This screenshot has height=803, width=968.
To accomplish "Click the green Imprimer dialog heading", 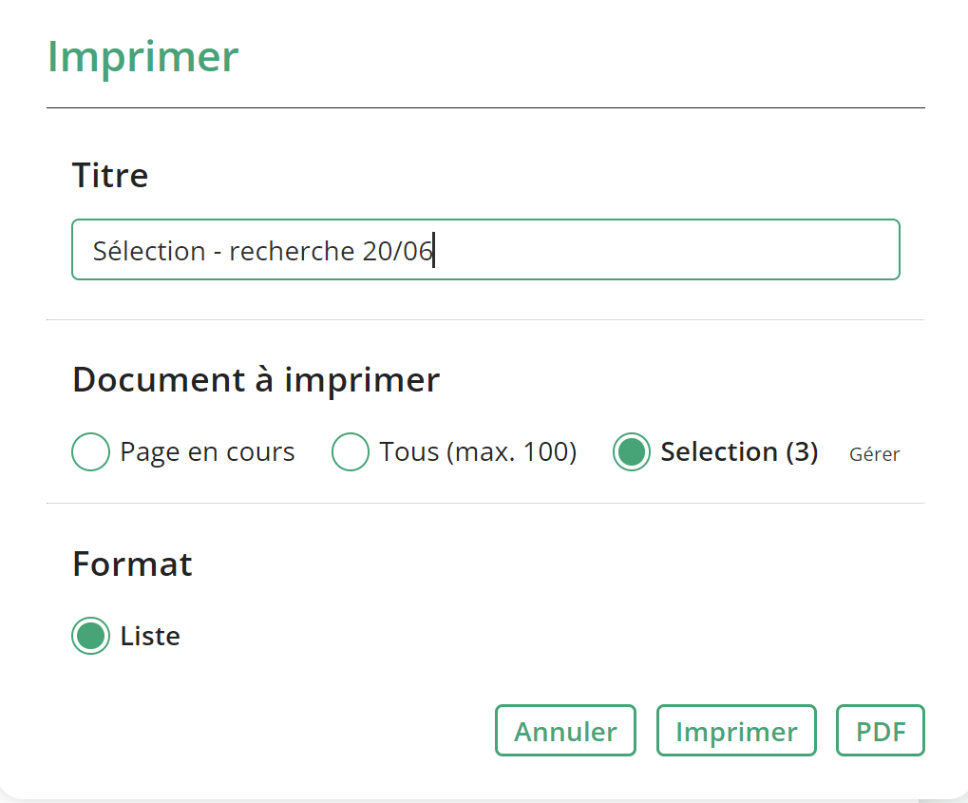I will pyautogui.click(x=142, y=57).
